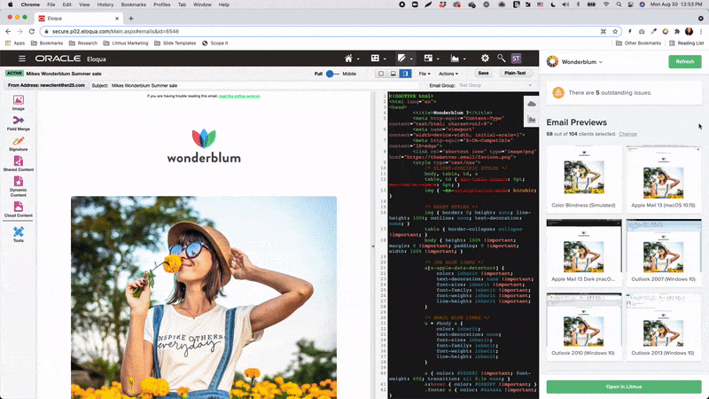Expand the arrow next to Insight icon

point(464,59)
